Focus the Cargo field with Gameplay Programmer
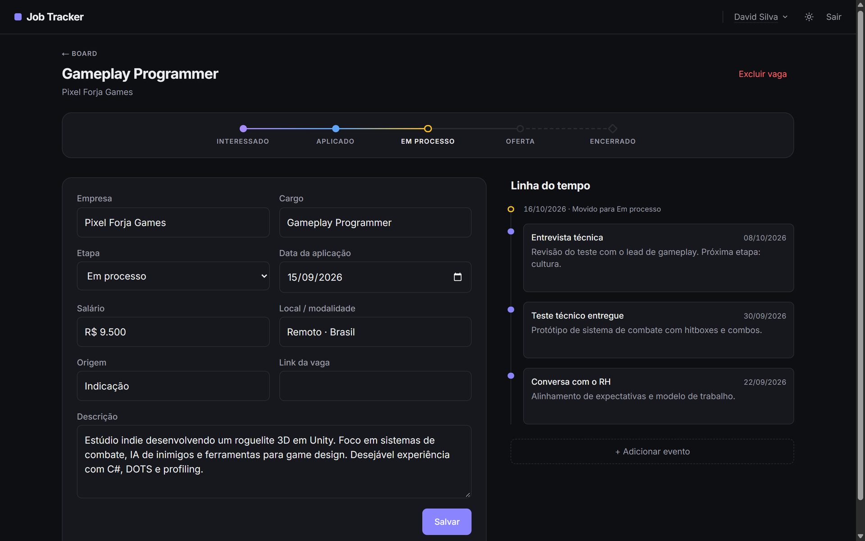 [375, 222]
